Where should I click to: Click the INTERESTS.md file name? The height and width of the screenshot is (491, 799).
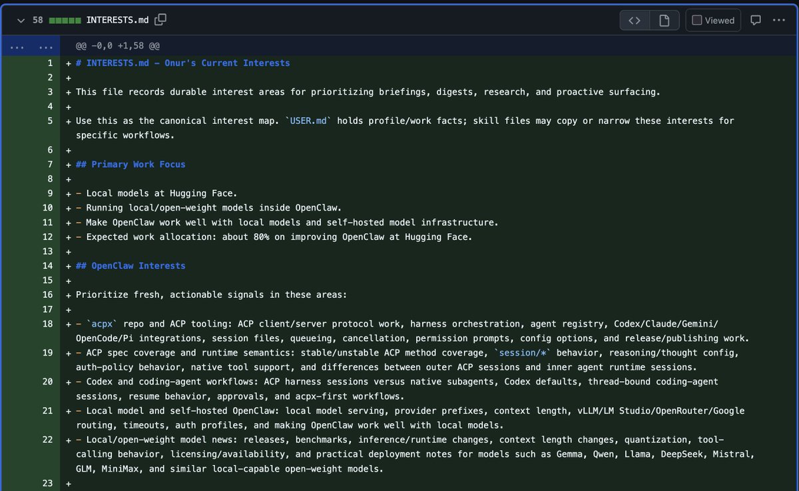click(x=118, y=20)
